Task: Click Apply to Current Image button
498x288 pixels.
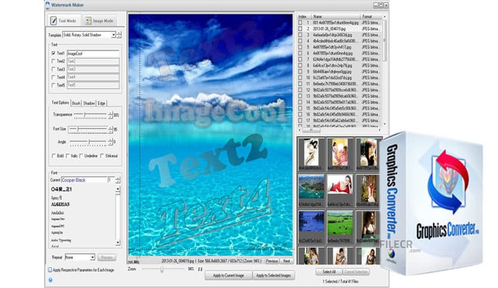Action: (228, 276)
